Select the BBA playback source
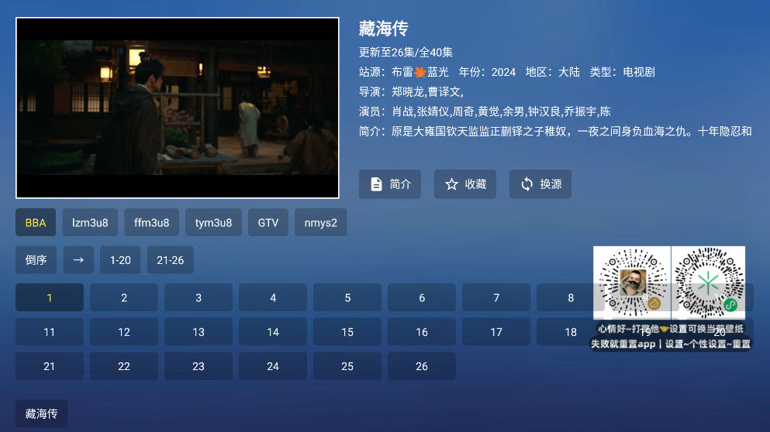The height and width of the screenshot is (432, 770). coord(36,223)
